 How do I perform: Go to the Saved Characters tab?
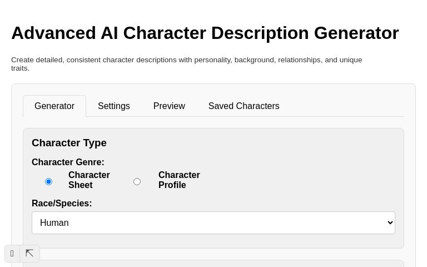[x=244, y=106]
